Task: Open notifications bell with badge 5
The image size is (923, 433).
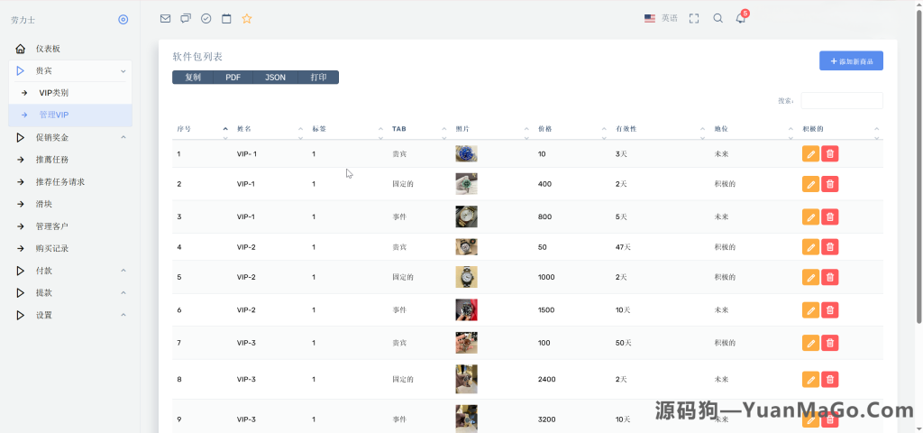Action: pyautogui.click(x=741, y=18)
